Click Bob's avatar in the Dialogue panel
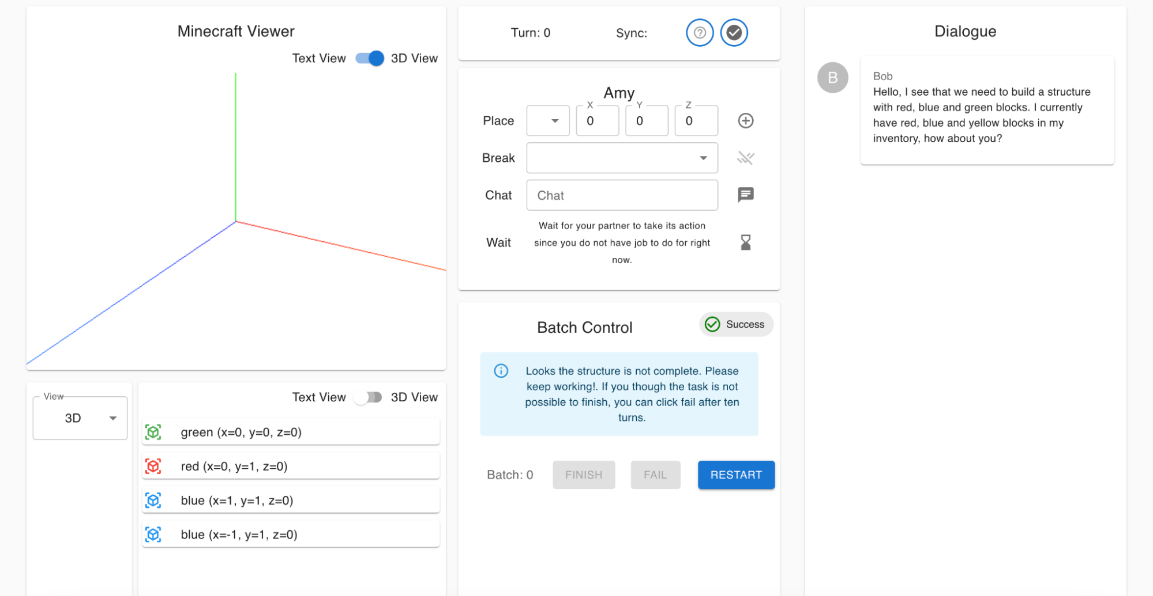This screenshot has height=596, width=1153. [x=833, y=78]
